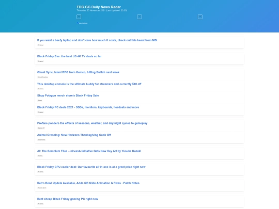Viewport: 279px width, 209px height.
Task: Click the source tag under Black Friday PC deals 2021
Action: [41, 112]
